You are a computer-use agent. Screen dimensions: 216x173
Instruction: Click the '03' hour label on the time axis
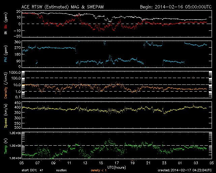point(196,163)
